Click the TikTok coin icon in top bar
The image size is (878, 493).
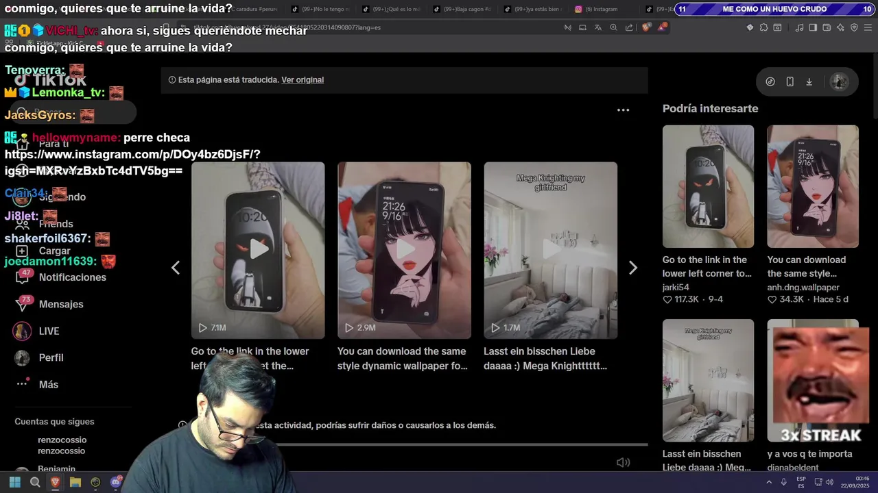click(770, 81)
